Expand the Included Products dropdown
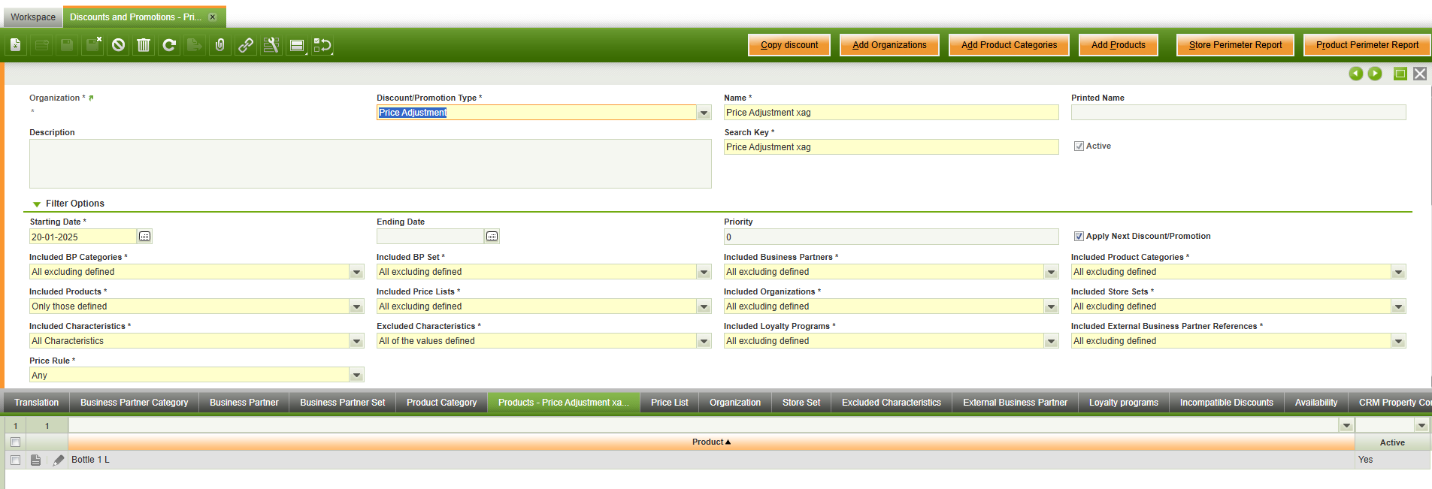Image resolution: width=1432 pixels, height=489 pixels. pos(356,306)
